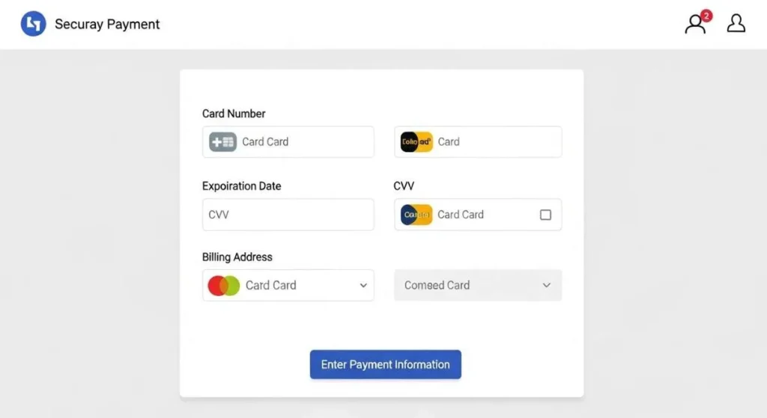
Task: Click the Card Card input under CVV label
Action: pos(479,215)
